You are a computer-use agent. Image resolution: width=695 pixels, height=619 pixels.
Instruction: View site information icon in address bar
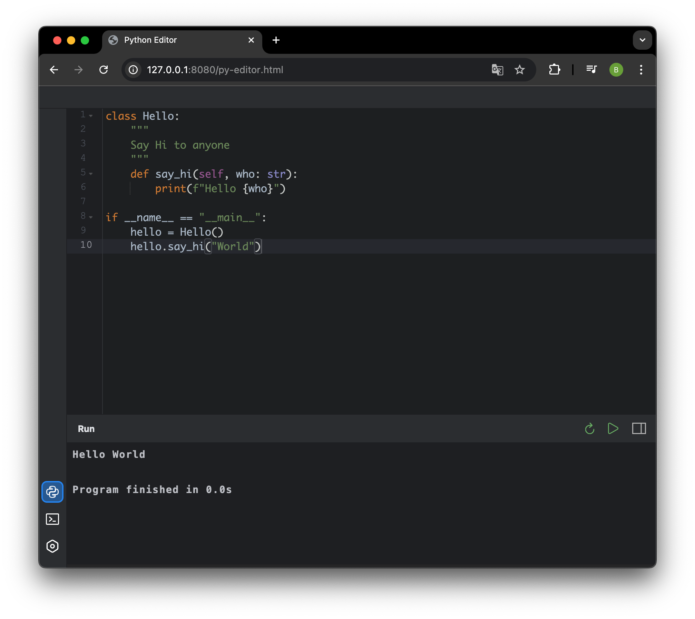(134, 70)
